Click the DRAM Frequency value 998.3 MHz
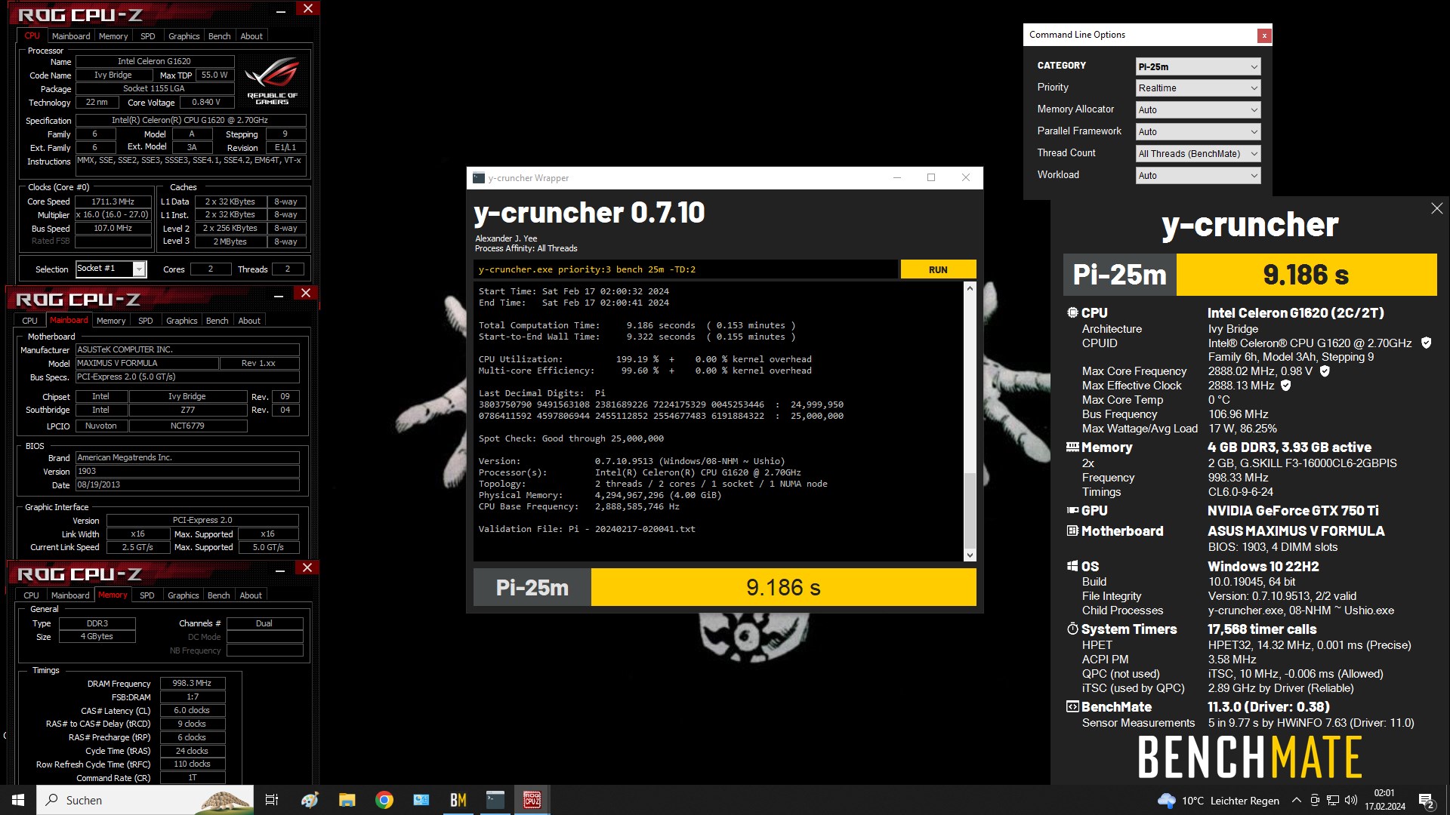1450x815 pixels. click(192, 683)
